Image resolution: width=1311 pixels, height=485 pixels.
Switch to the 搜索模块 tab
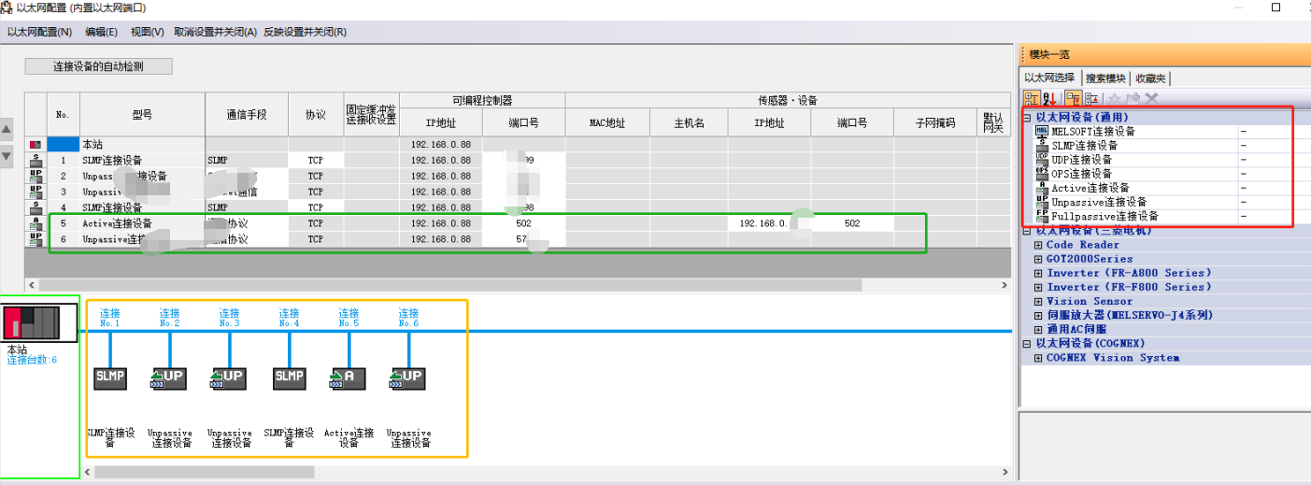[1105, 78]
